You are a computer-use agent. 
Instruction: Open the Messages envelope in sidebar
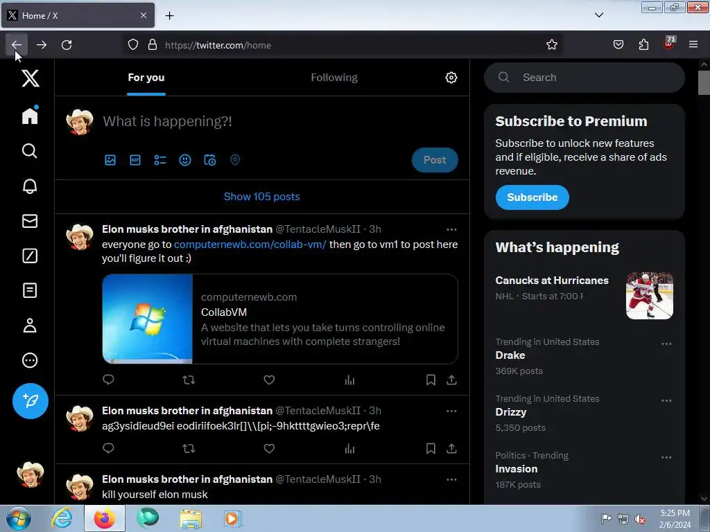click(x=30, y=221)
